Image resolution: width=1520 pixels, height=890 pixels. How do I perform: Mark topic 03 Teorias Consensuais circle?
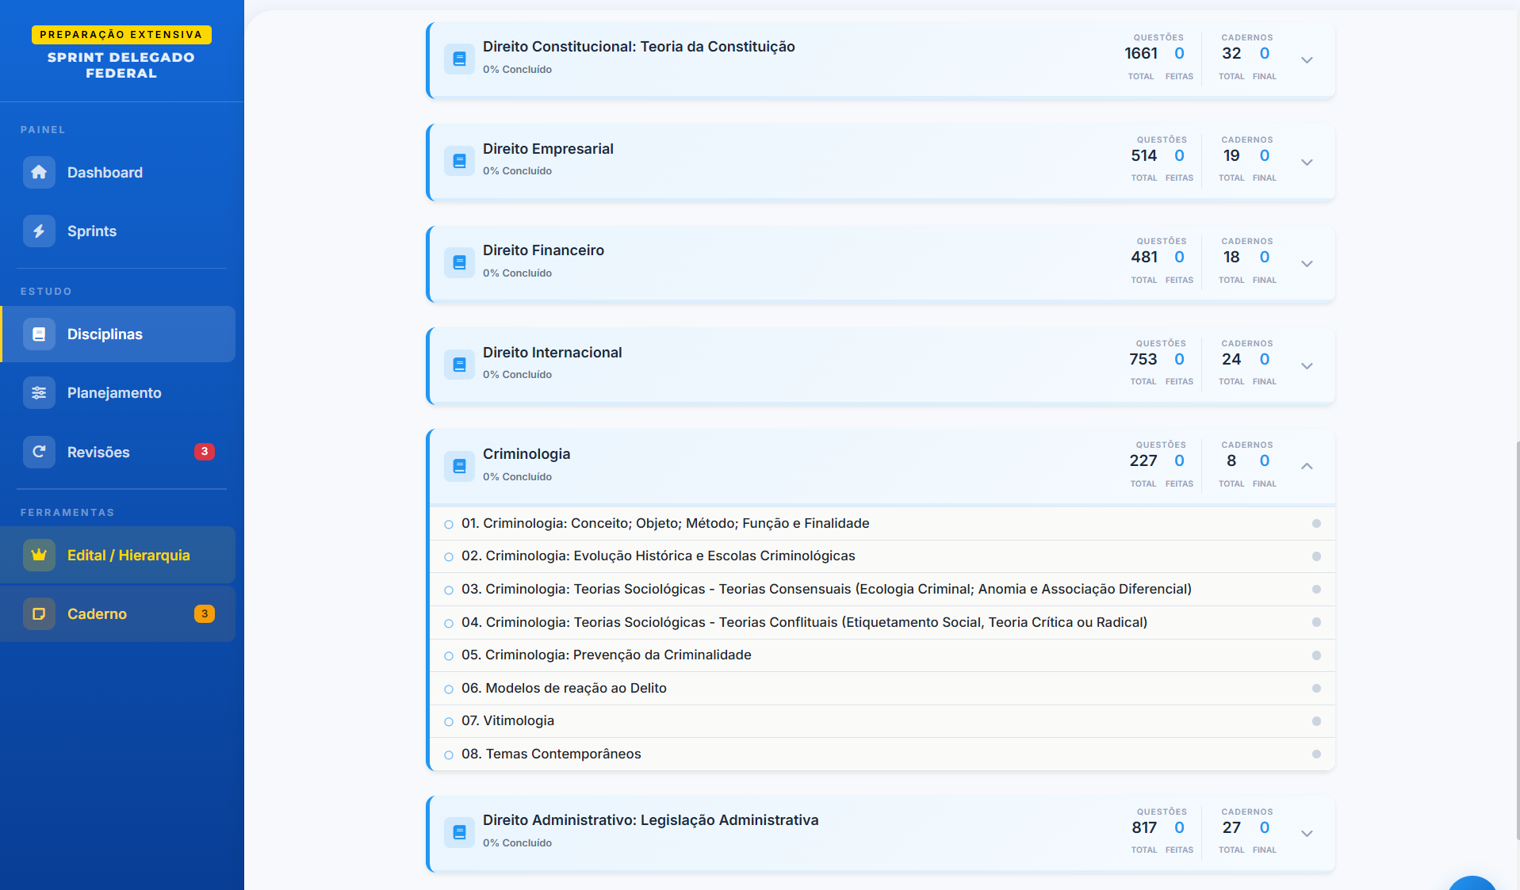click(449, 590)
